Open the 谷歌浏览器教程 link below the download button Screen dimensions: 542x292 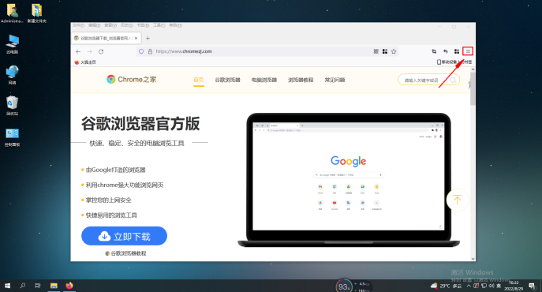125,253
